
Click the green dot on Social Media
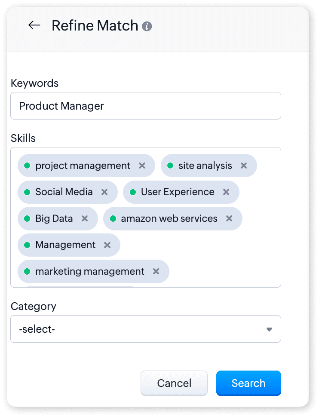pos(27,192)
